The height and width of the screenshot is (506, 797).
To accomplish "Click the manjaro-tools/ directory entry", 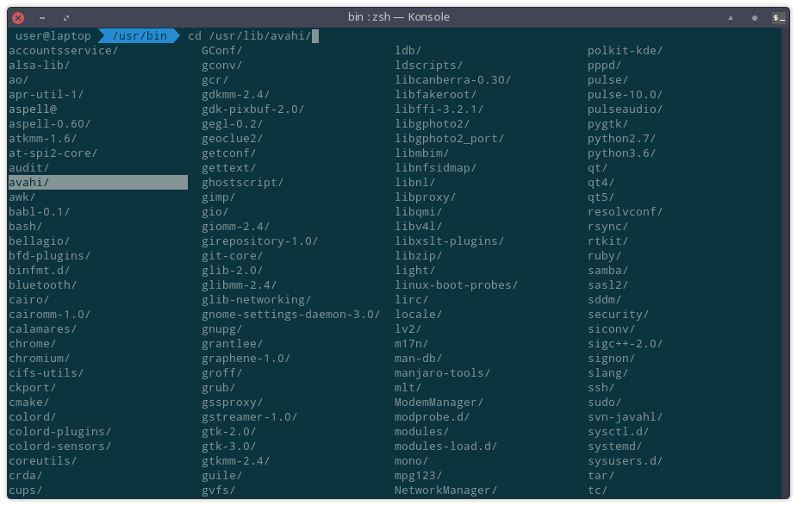I will 442,373.
